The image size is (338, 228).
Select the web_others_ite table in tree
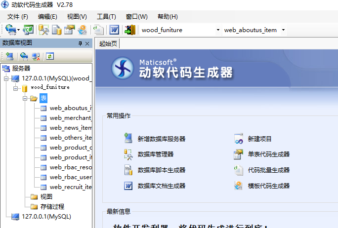(71, 138)
